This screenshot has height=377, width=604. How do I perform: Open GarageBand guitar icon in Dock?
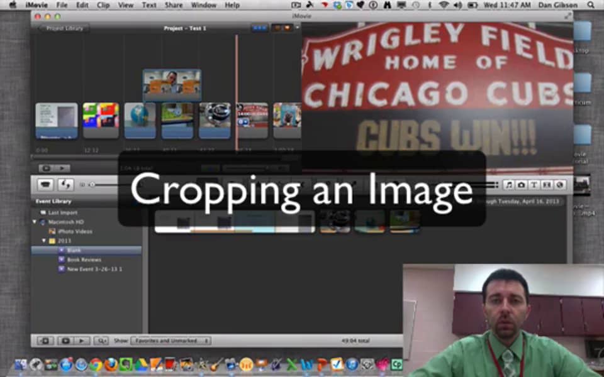click(x=216, y=364)
